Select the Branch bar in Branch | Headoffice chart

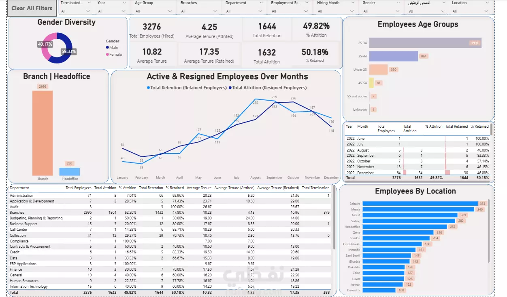tap(43, 133)
